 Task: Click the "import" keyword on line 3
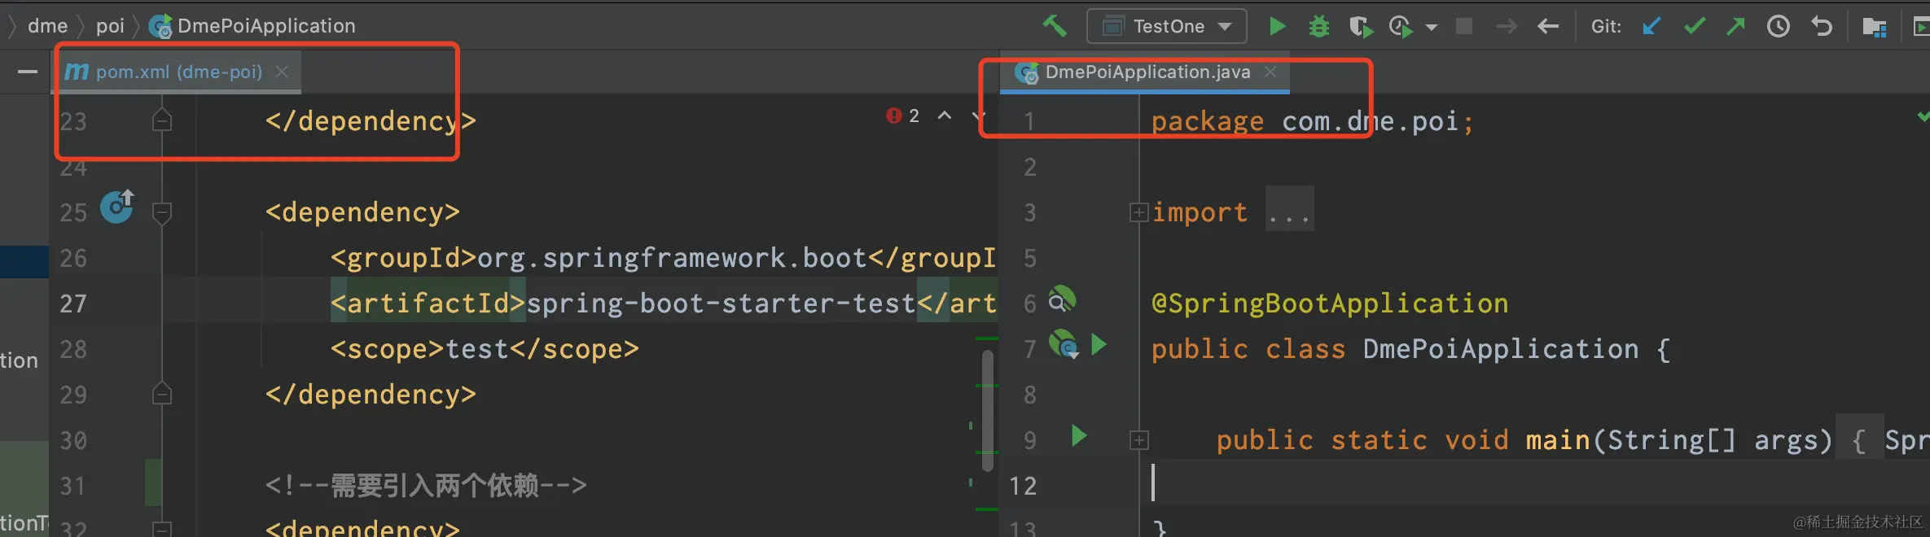(x=1200, y=212)
